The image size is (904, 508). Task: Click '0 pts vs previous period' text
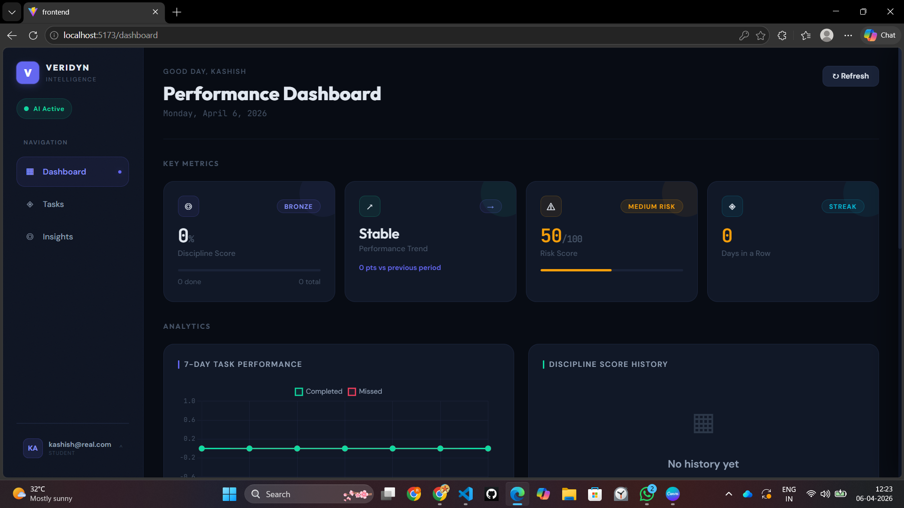(400, 268)
